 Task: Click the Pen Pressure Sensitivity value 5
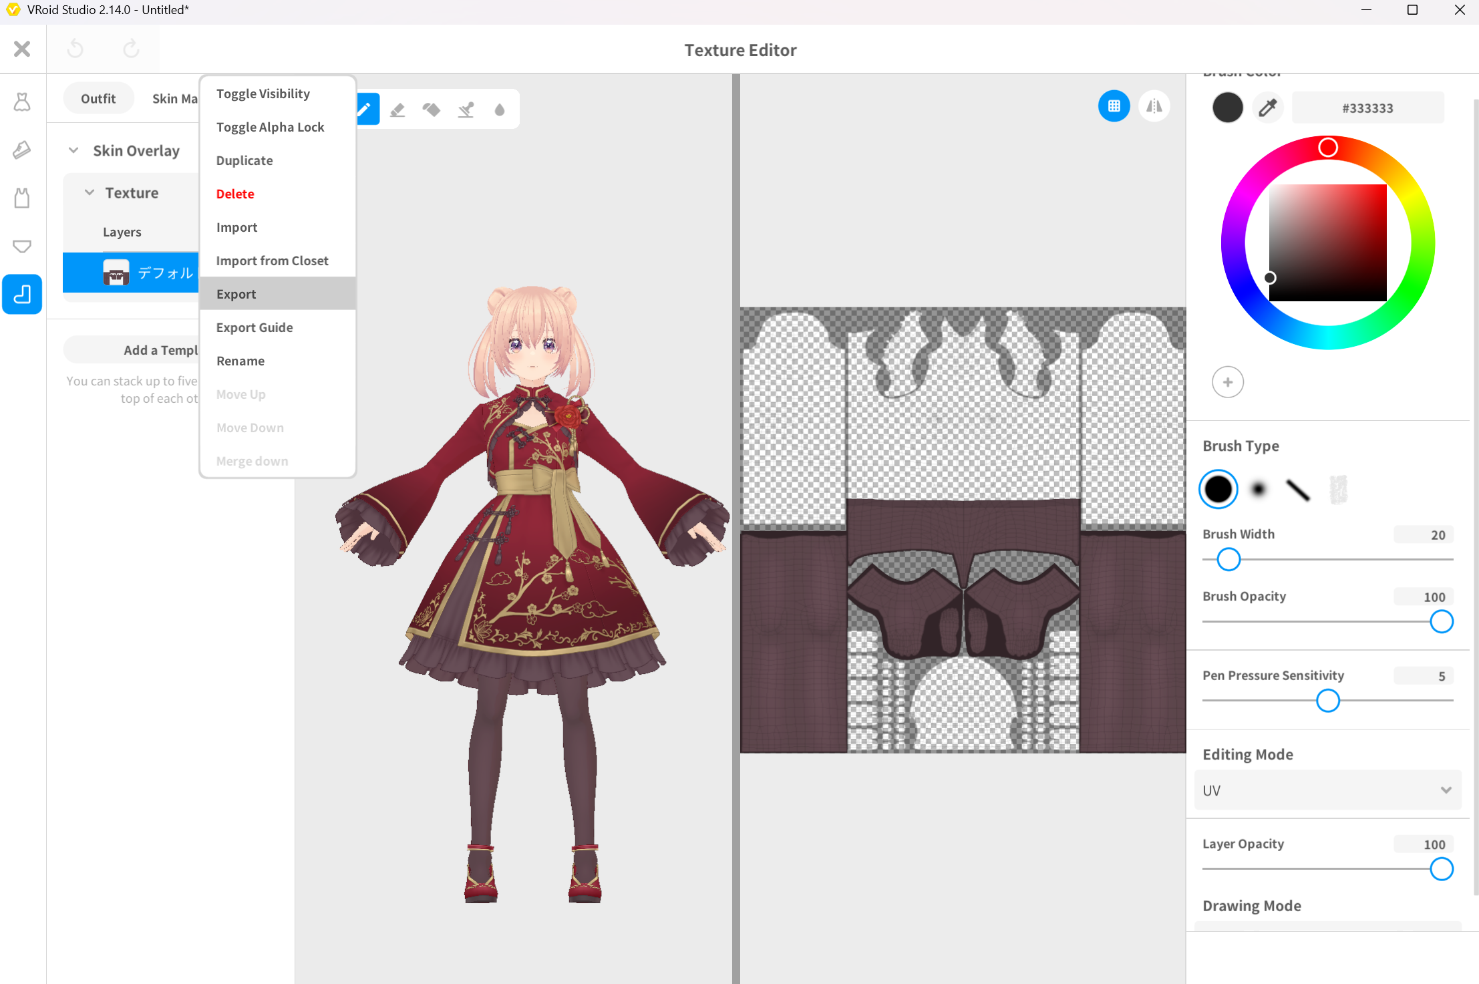[1424, 676]
